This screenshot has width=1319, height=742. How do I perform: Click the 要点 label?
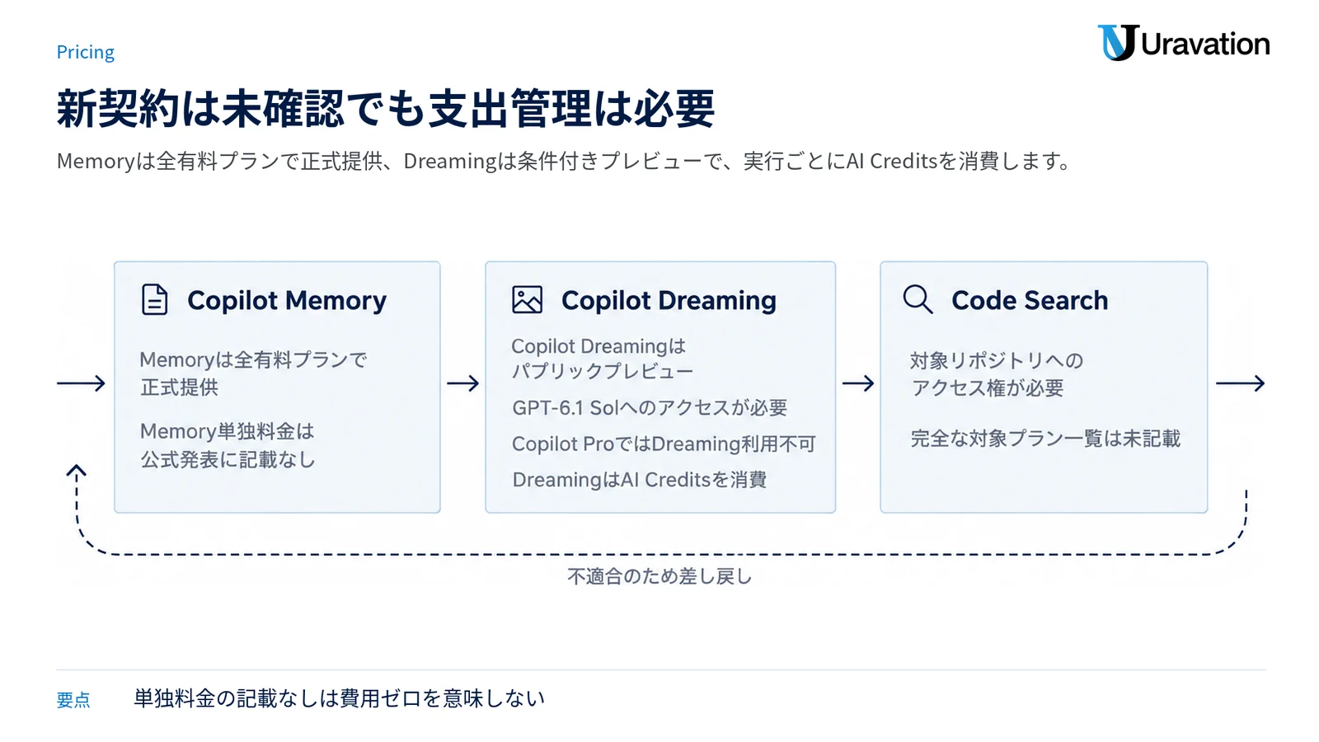tap(73, 700)
